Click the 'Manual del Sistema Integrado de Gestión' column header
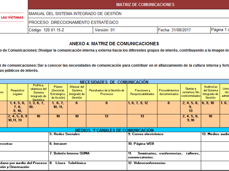Viewport: 229px width, 171px height. pyautogui.click(x=77, y=92)
